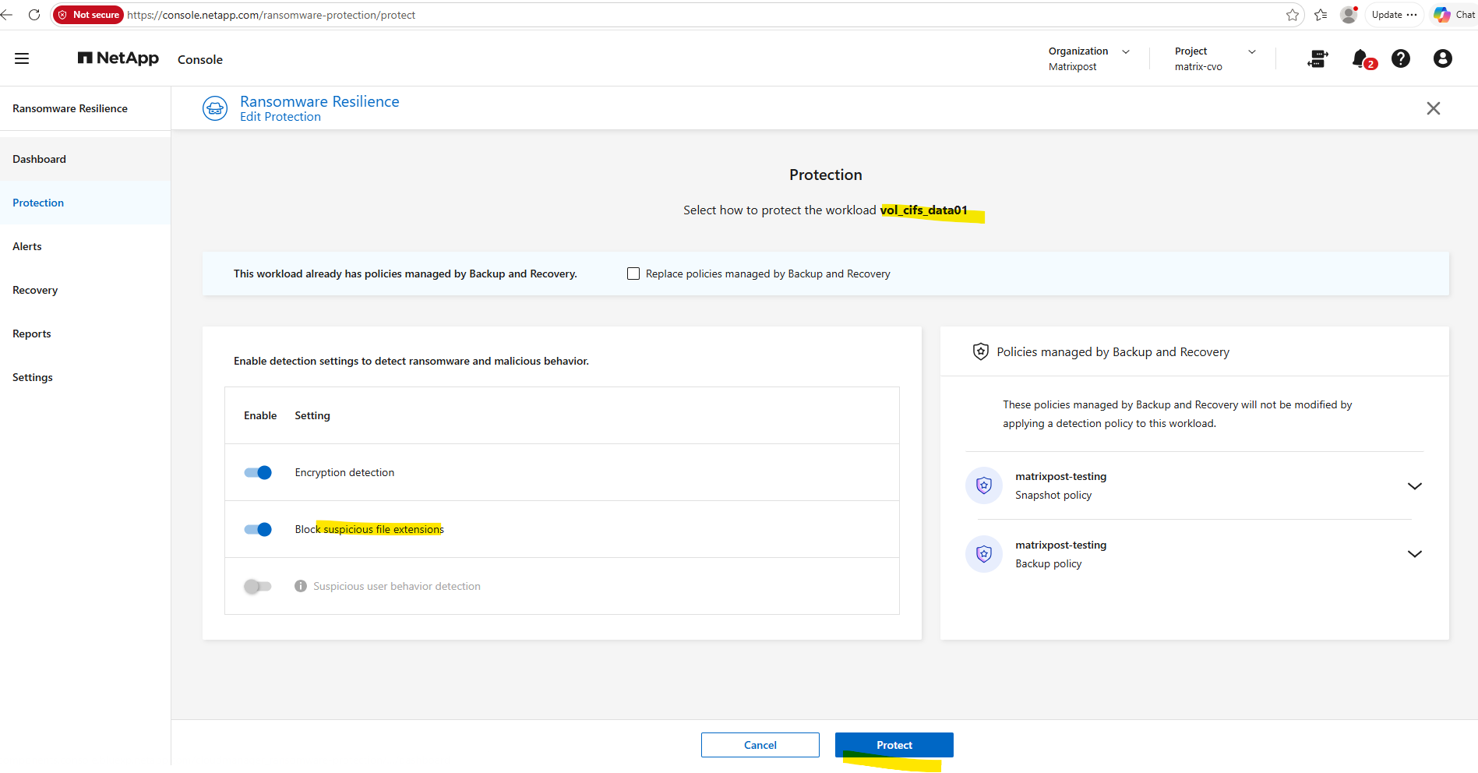The image size is (1478, 773).
Task: Open the Alerts sidebar item
Action: click(x=27, y=246)
